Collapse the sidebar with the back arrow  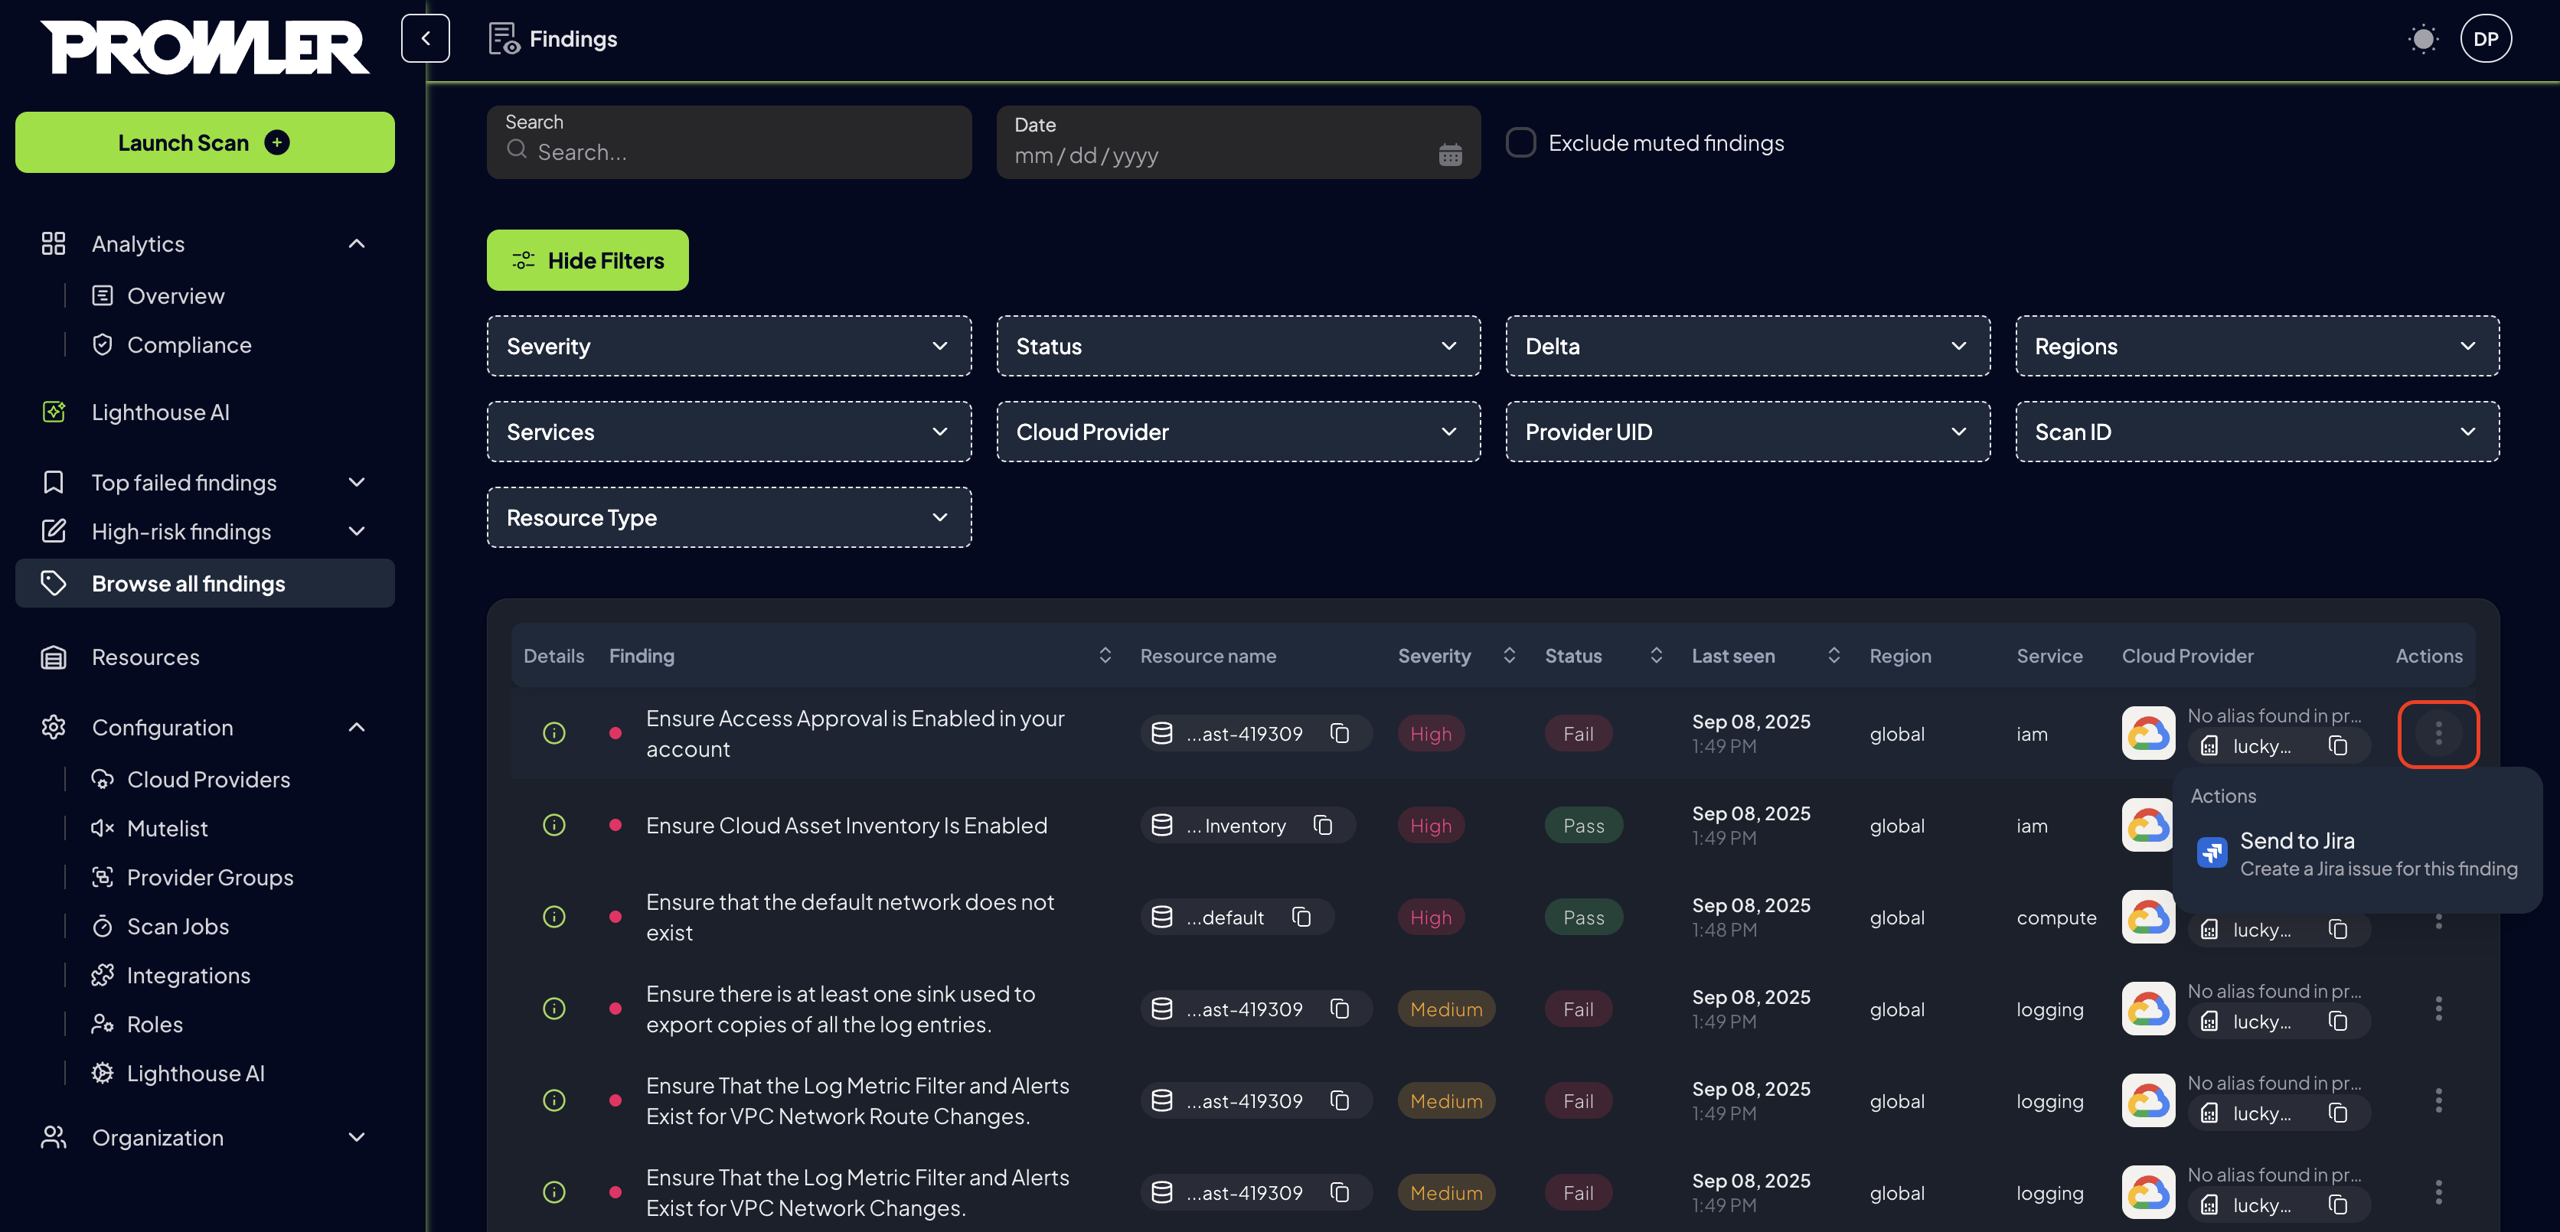tap(426, 37)
